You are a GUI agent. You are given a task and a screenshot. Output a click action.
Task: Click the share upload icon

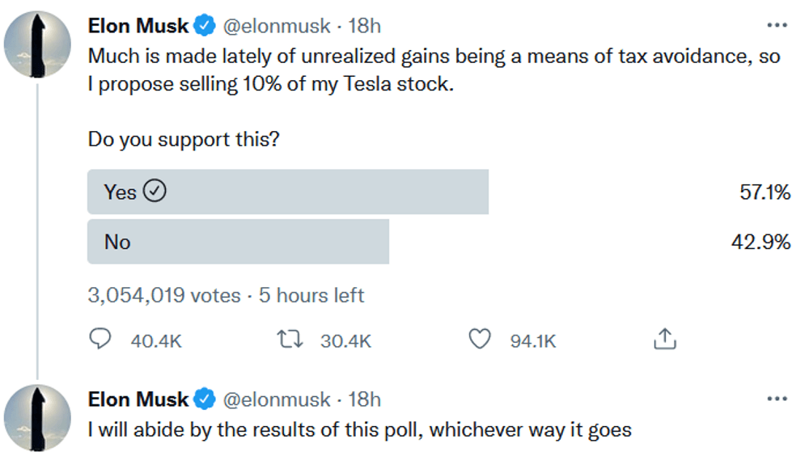(663, 340)
